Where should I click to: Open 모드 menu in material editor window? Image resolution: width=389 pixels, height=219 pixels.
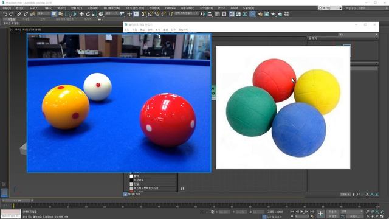point(126,30)
